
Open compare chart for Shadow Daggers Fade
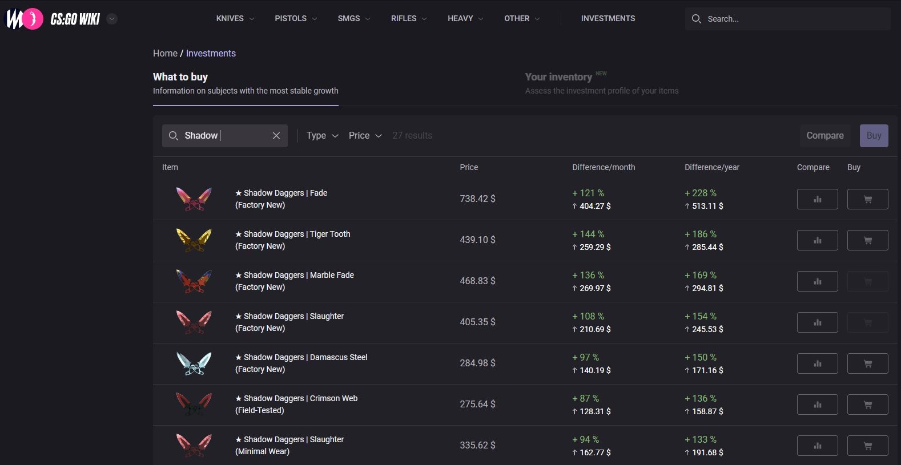[x=817, y=199]
